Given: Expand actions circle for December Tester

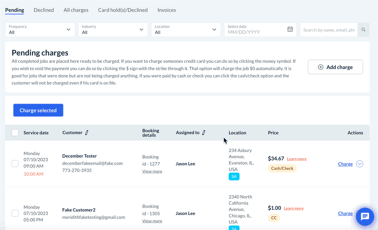Looking at the screenshot, I should coord(360,164).
